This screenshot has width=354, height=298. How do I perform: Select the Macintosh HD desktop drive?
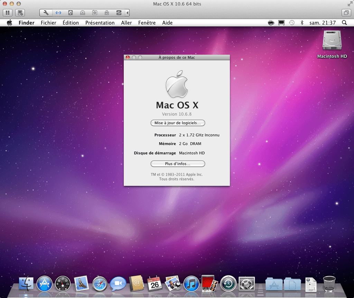pyautogui.click(x=332, y=44)
